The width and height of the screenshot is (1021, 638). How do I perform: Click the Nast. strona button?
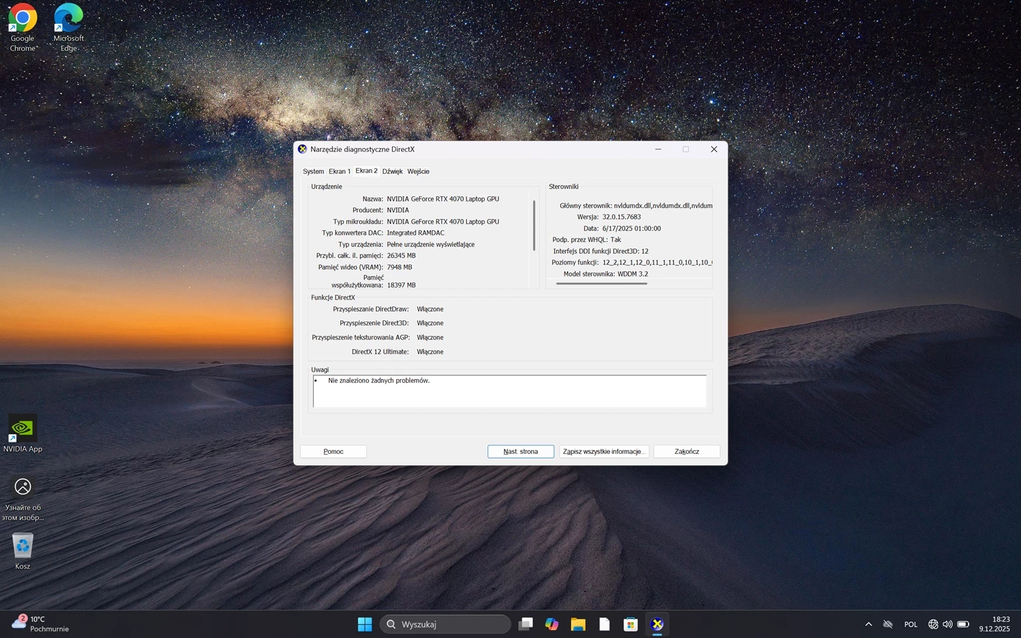coord(520,451)
